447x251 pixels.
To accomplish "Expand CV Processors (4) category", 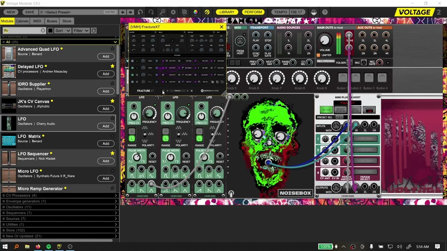I will 59,195.
